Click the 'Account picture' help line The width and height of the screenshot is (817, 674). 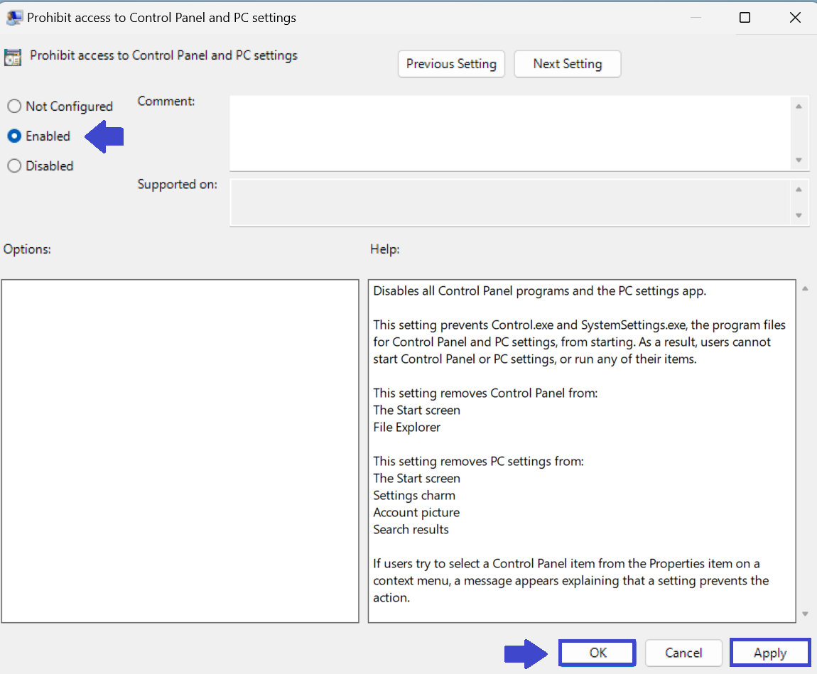click(x=416, y=513)
